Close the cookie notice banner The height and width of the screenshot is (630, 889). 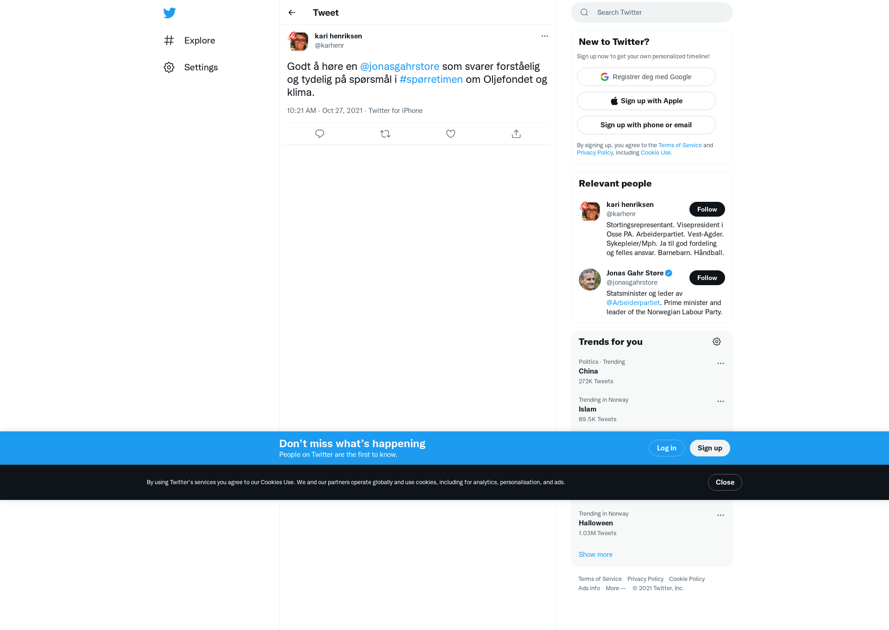(x=725, y=482)
